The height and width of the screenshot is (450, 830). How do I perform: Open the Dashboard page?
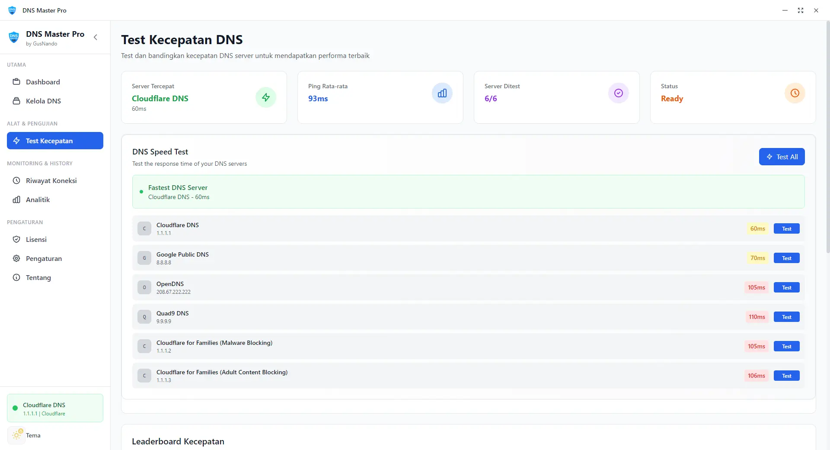pyautogui.click(x=55, y=82)
